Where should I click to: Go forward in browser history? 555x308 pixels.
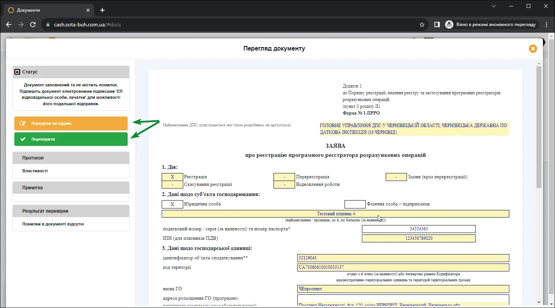(21, 25)
